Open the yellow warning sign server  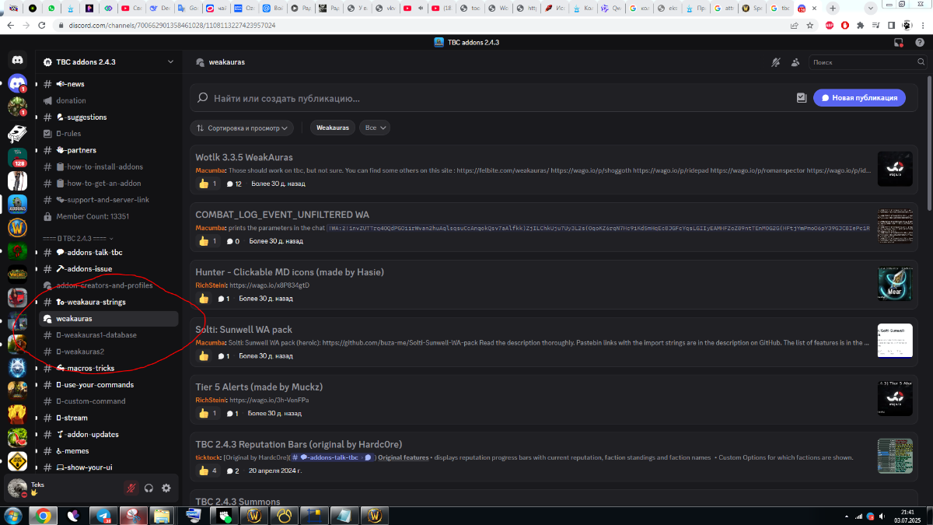pyautogui.click(x=17, y=460)
